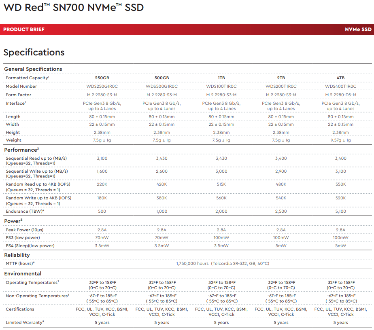Image resolution: width=374 pixels, height=330 pixels.
Task: Click "PRODUCT BRIEF" in the red banner
Action: [x=24, y=29]
